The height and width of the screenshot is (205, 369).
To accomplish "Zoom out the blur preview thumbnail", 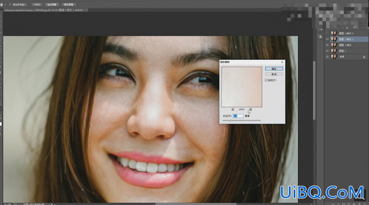I will (233, 110).
